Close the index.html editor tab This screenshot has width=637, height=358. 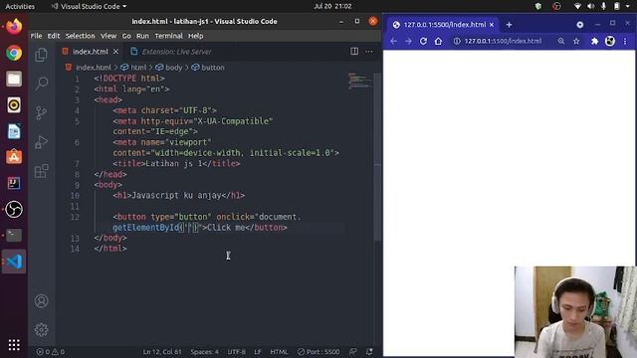(x=115, y=52)
